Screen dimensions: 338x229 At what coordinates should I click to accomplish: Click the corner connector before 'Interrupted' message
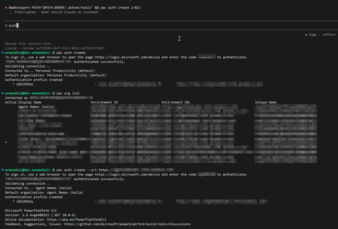tap(11, 13)
